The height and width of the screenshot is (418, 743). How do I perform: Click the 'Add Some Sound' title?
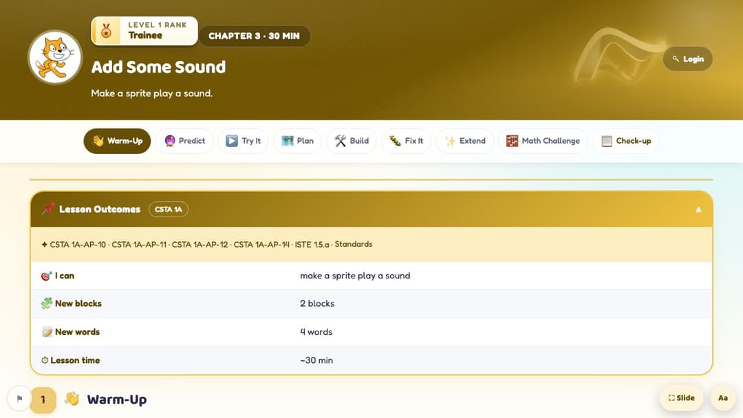point(158,67)
